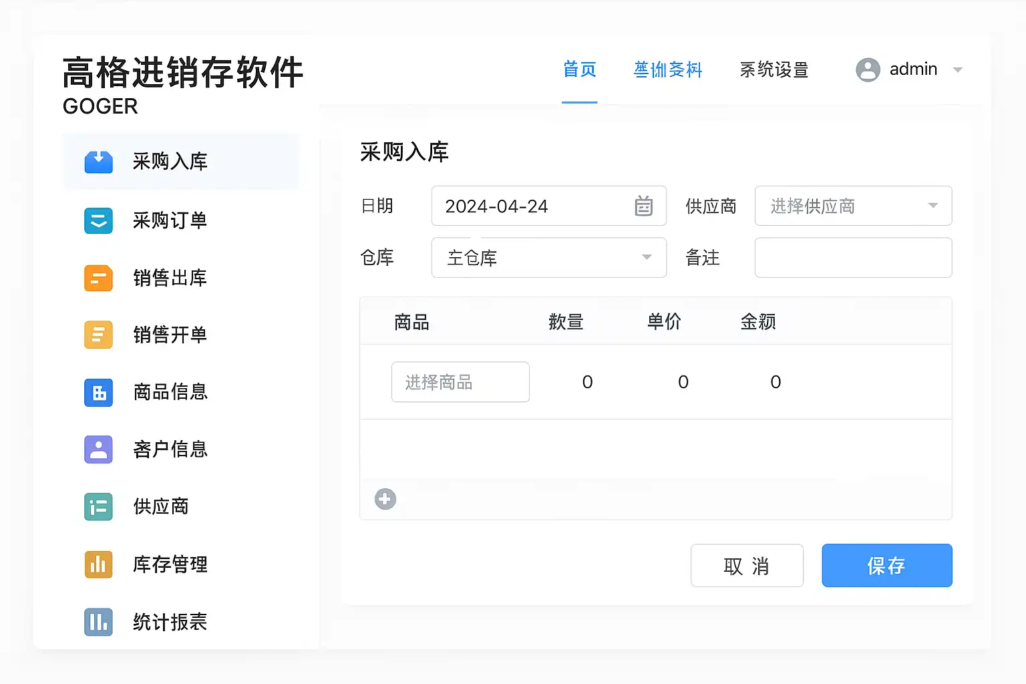Expand the admin user menu arrow

[x=957, y=70]
